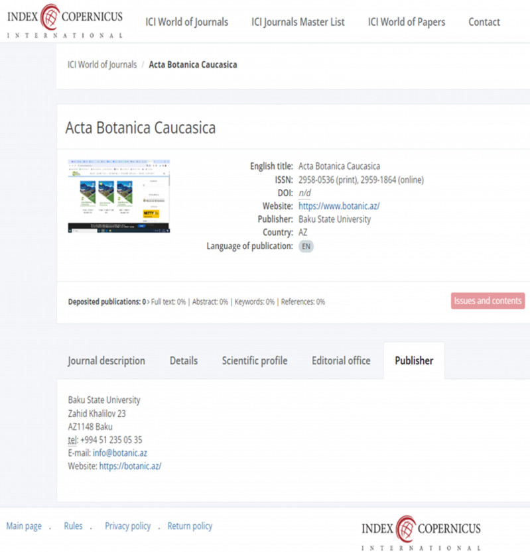Image resolution: width=530 pixels, height=552 pixels.
Task: Open the journal website screenshot thumbnail
Action: pyautogui.click(x=119, y=196)
